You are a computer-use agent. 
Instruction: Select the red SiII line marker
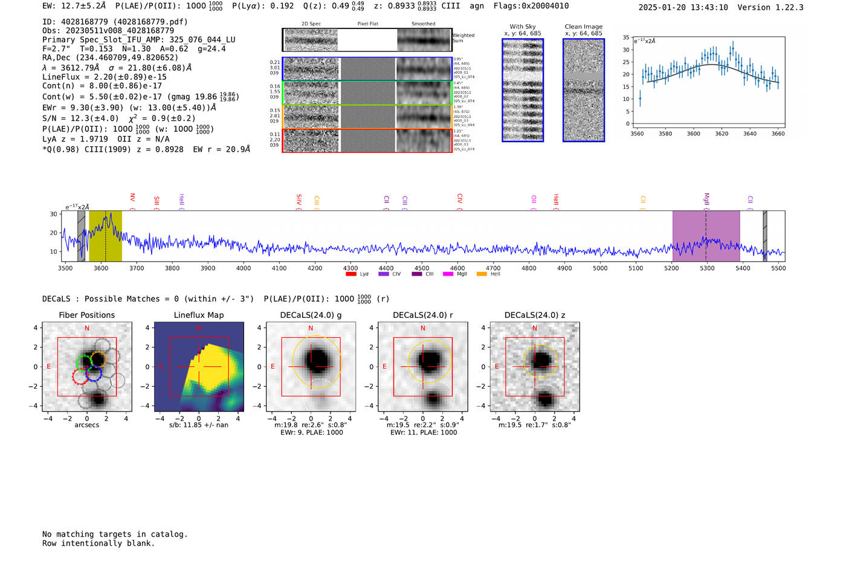[157, 202]
